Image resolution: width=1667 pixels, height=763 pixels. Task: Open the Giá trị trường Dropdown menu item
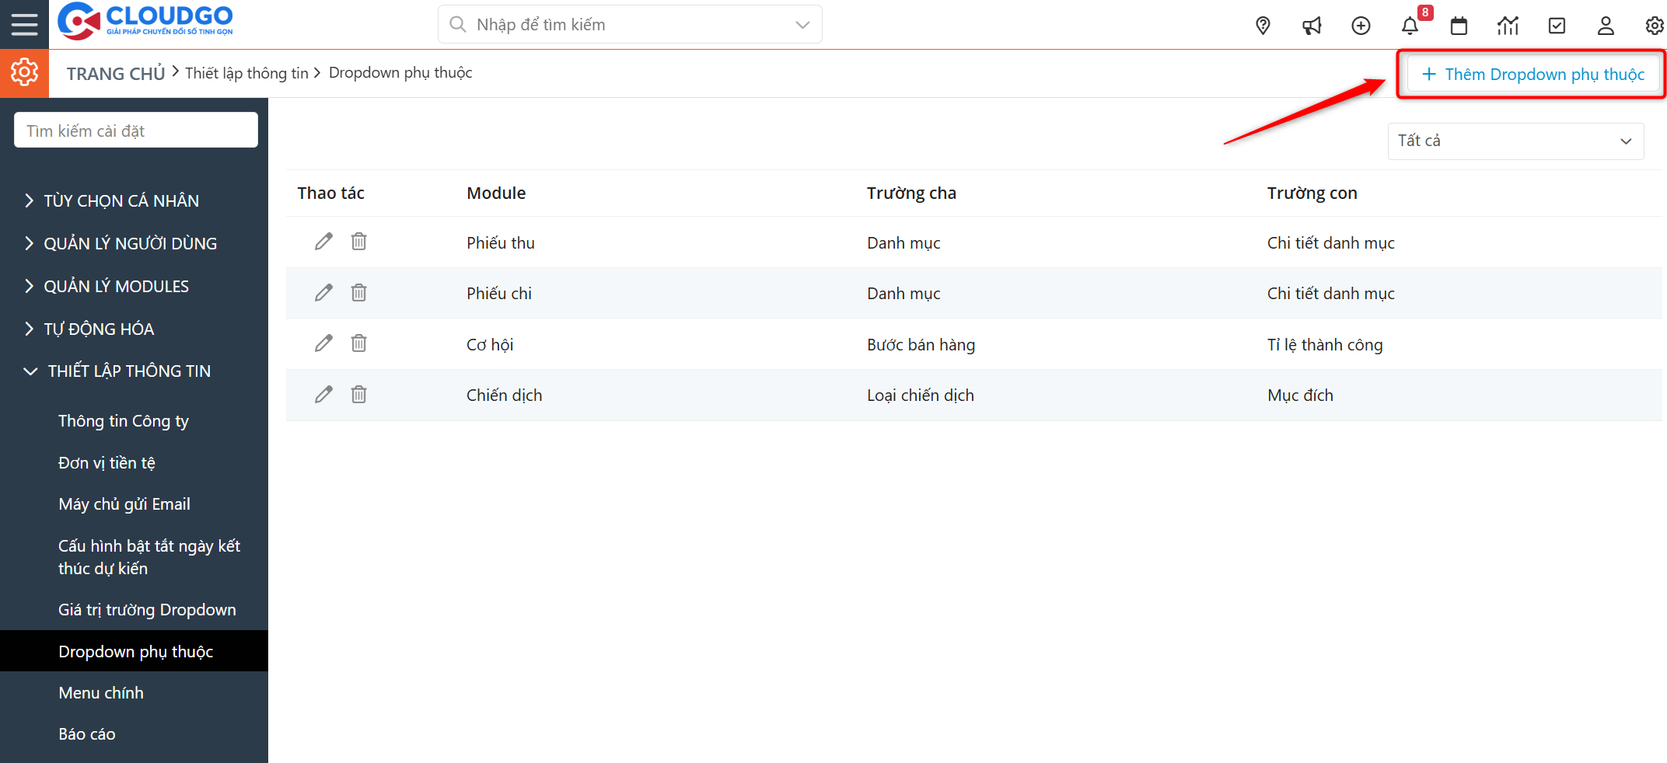pos(147,610)
